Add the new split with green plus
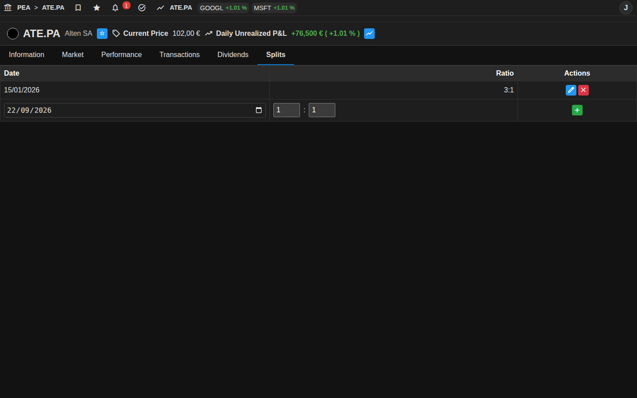 577,110
